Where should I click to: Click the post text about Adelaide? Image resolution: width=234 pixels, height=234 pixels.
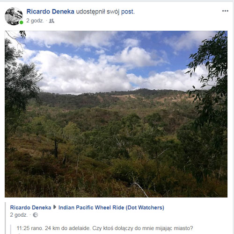105,228
